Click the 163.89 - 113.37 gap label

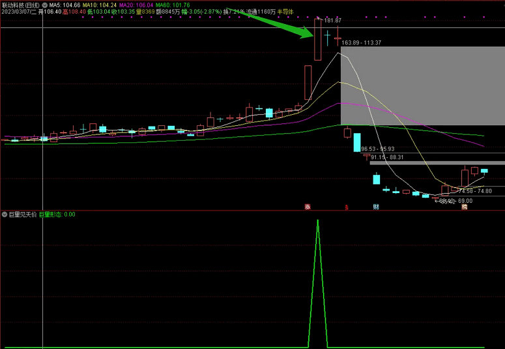[362, 42]
